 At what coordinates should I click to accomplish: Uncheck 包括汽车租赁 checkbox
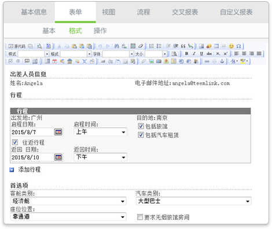141,135
